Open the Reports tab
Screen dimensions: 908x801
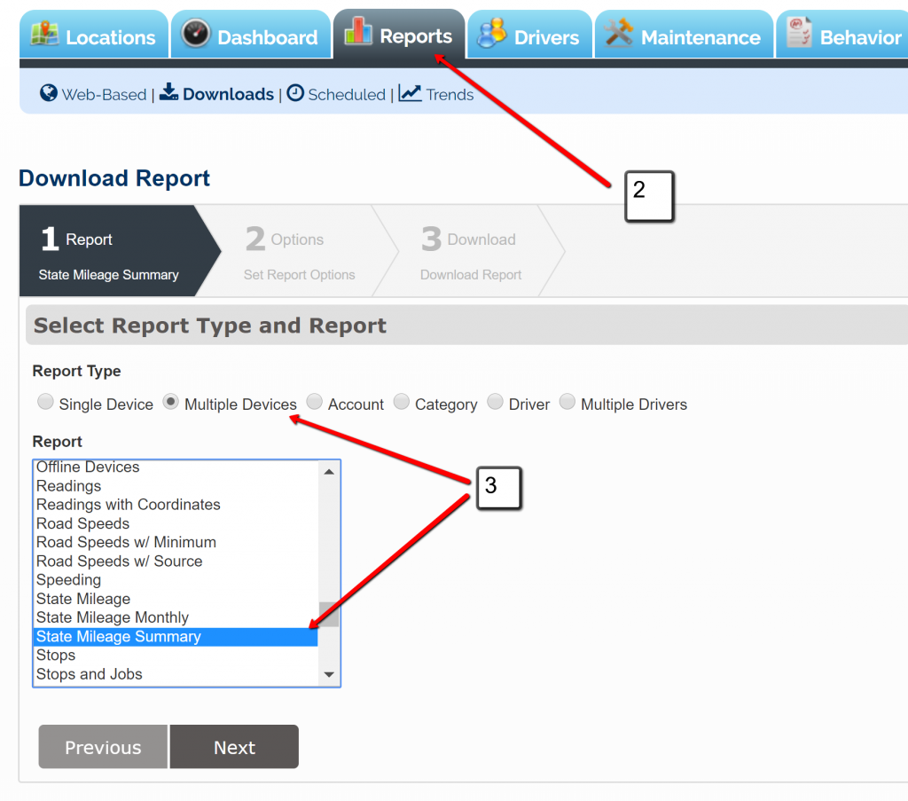[x=399, y=34]
